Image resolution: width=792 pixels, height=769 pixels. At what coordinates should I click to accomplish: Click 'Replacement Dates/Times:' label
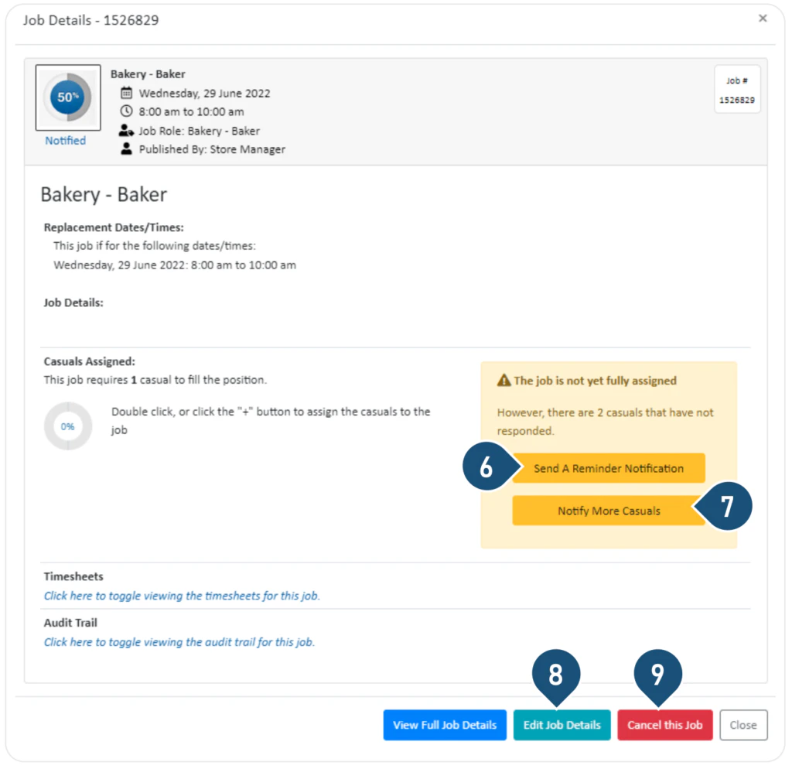point(114,227)
